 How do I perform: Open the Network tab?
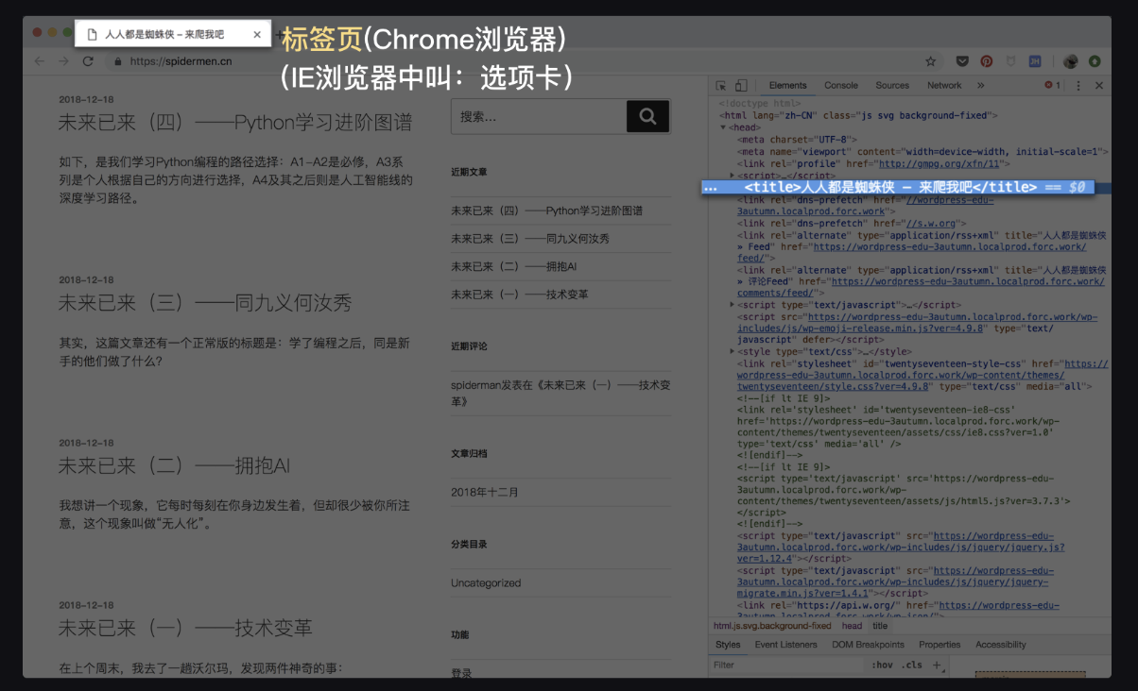tap(944, 85)
